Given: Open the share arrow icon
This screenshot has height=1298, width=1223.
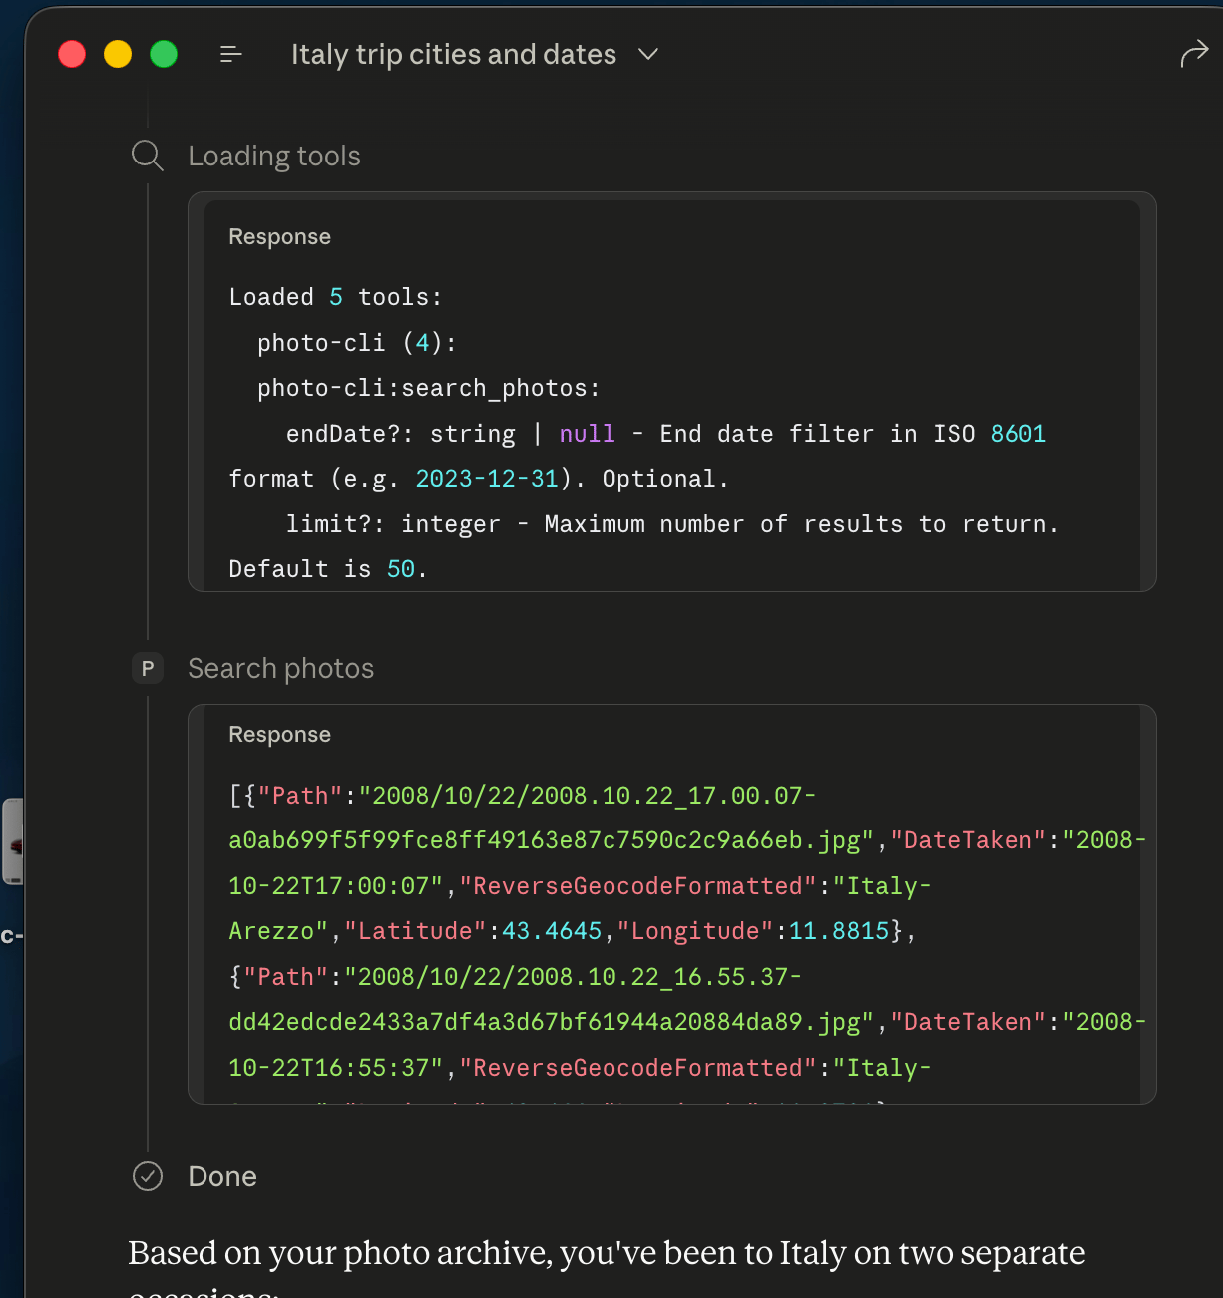Looking at the screenshot, I should 1194,53.
